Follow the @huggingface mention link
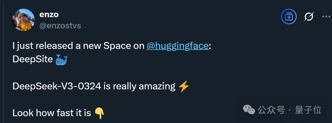This screenshot has height=123, width=332. (178, 46)
